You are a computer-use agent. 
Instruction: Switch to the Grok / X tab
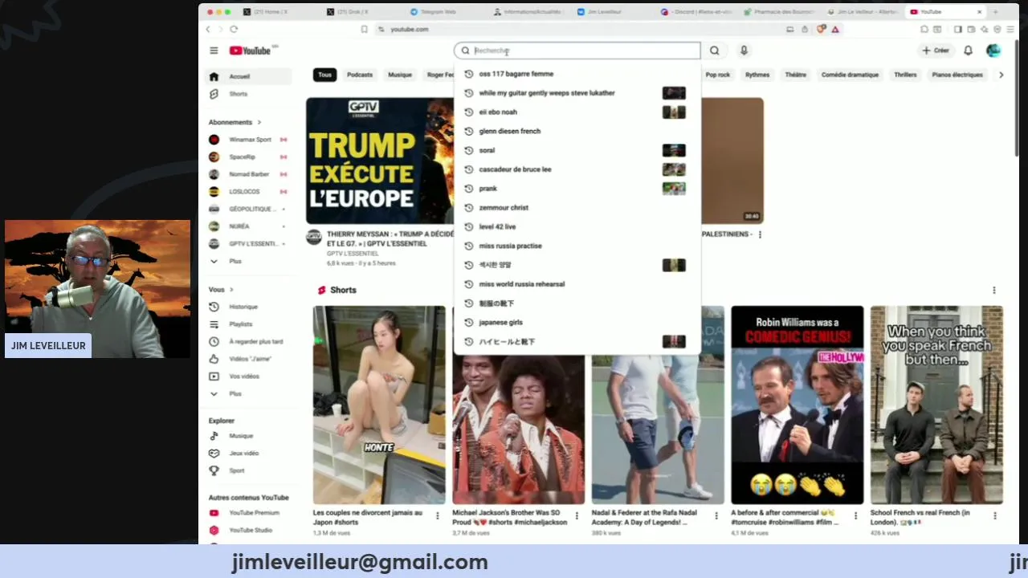(350, 12)
